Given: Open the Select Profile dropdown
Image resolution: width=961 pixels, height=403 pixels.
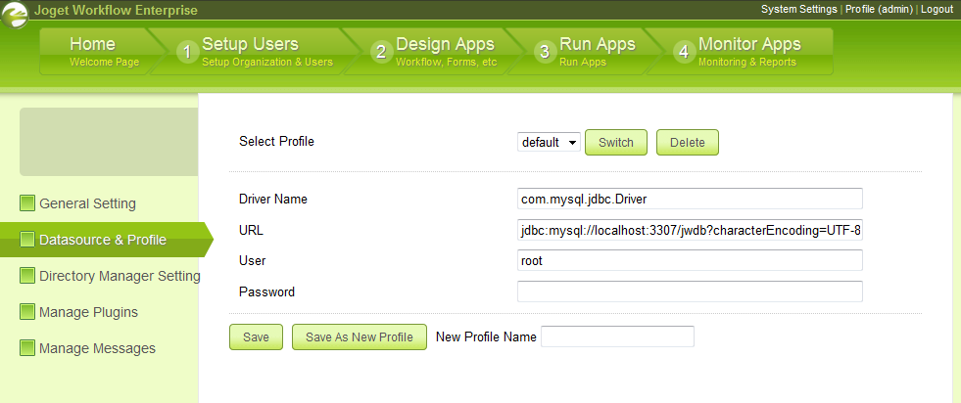Looking at the screenshot, I should (549, 143).
